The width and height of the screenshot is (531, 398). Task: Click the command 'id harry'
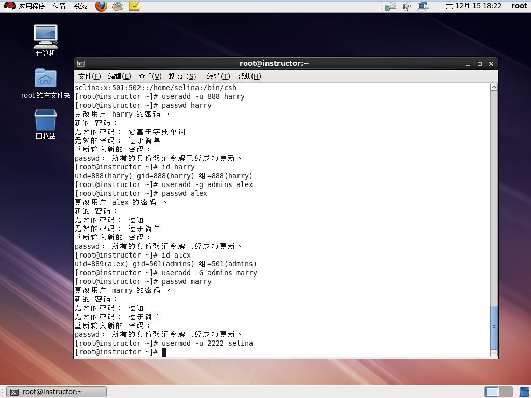click(x=178, y=167)
